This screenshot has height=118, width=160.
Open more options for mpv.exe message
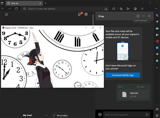click(x=147, y=87)
